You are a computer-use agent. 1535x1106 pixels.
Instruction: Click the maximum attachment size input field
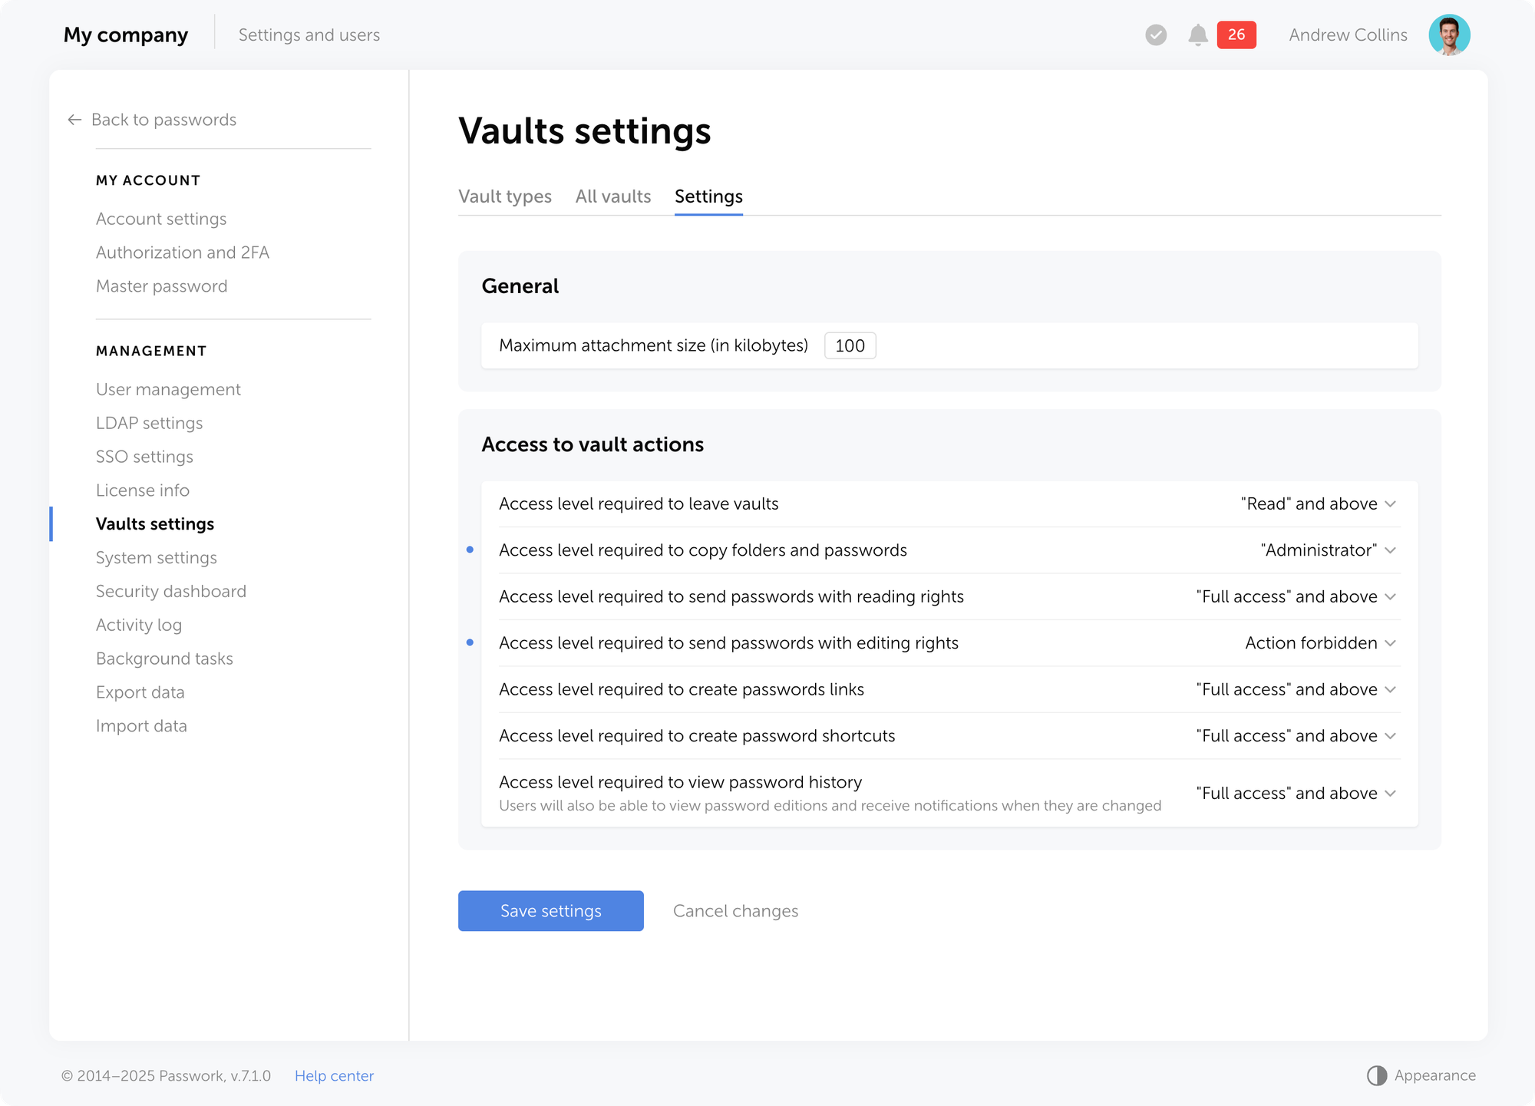[x=850, y=346]
